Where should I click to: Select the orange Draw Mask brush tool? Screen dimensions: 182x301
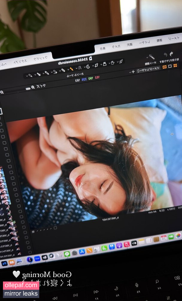(72, 69)
